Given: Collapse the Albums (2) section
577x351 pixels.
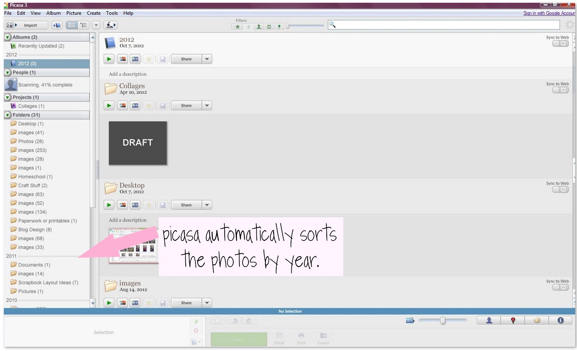Looking at the screenshot, I should pos(8,37).
